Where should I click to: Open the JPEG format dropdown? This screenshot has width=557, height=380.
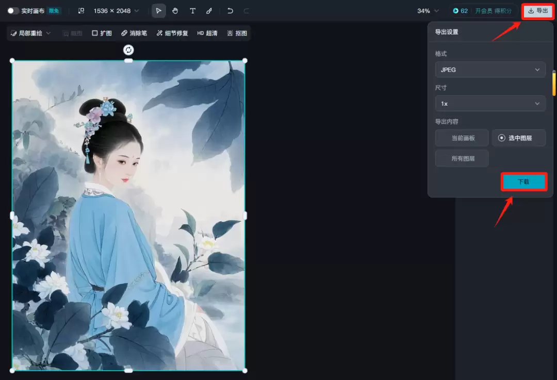tap(489, 69)
